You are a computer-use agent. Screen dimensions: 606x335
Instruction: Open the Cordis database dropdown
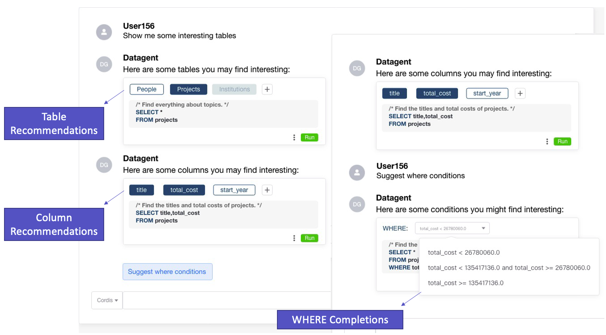107,300
